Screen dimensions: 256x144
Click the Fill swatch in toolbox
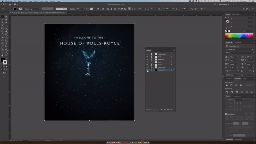pyautogui.click(x=3, y=60)
